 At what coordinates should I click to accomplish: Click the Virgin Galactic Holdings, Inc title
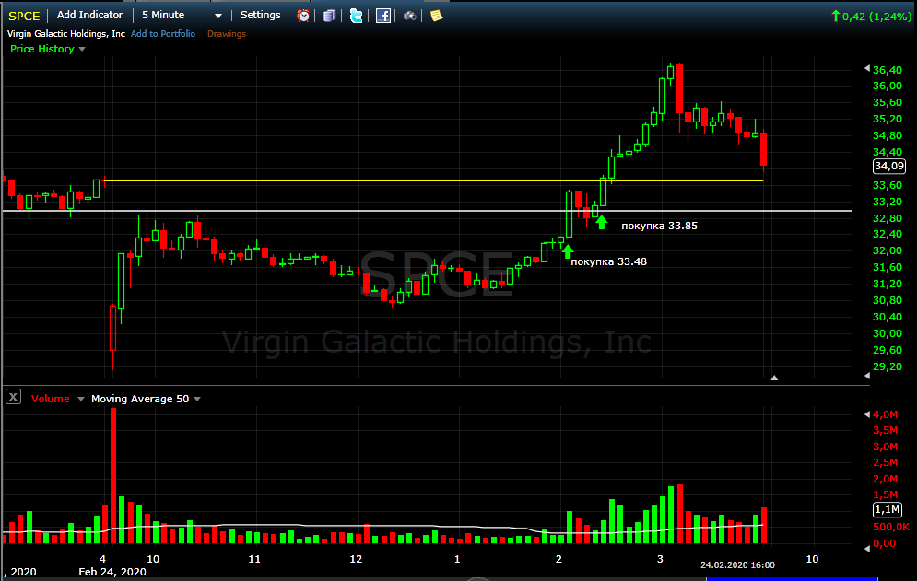click(x=66, y=34)
